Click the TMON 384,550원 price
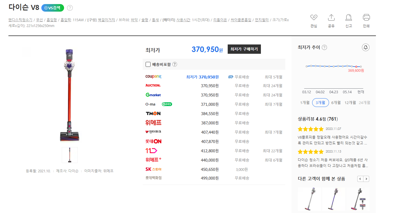This screenshot has height=213, width=396. 210,114
